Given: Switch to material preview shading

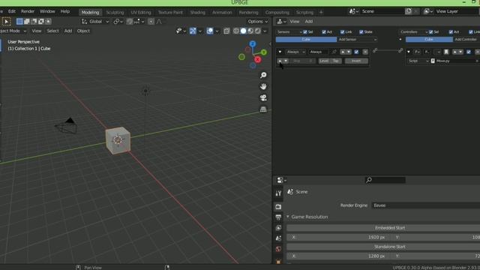Looking at the screenshot, I should (250, 31).
